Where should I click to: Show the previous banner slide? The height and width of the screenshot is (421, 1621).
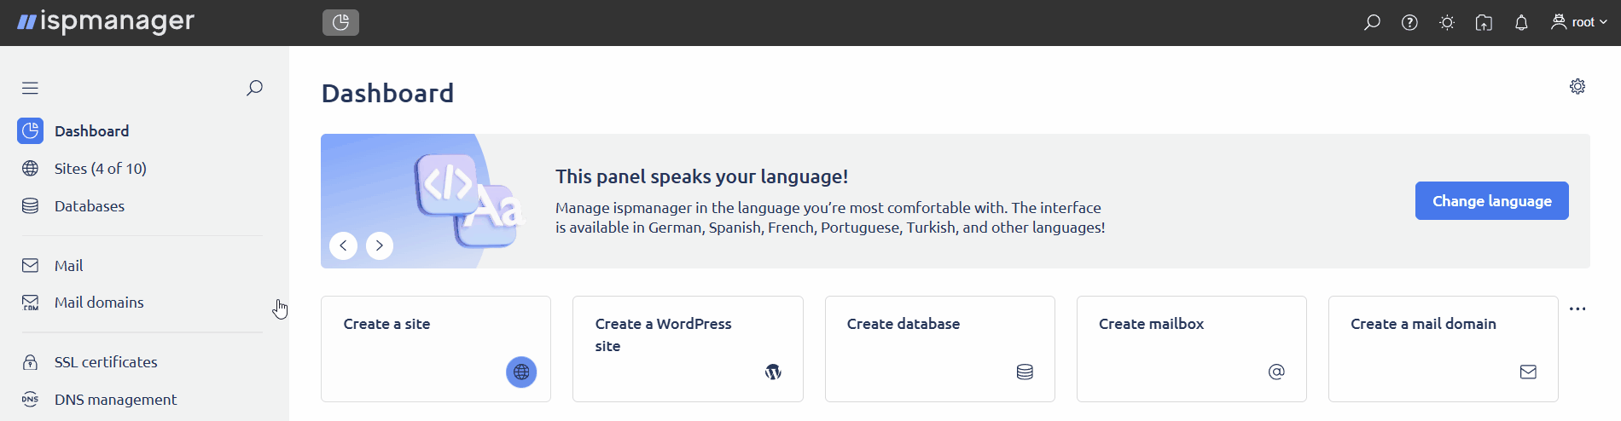[x=343, y=245]
